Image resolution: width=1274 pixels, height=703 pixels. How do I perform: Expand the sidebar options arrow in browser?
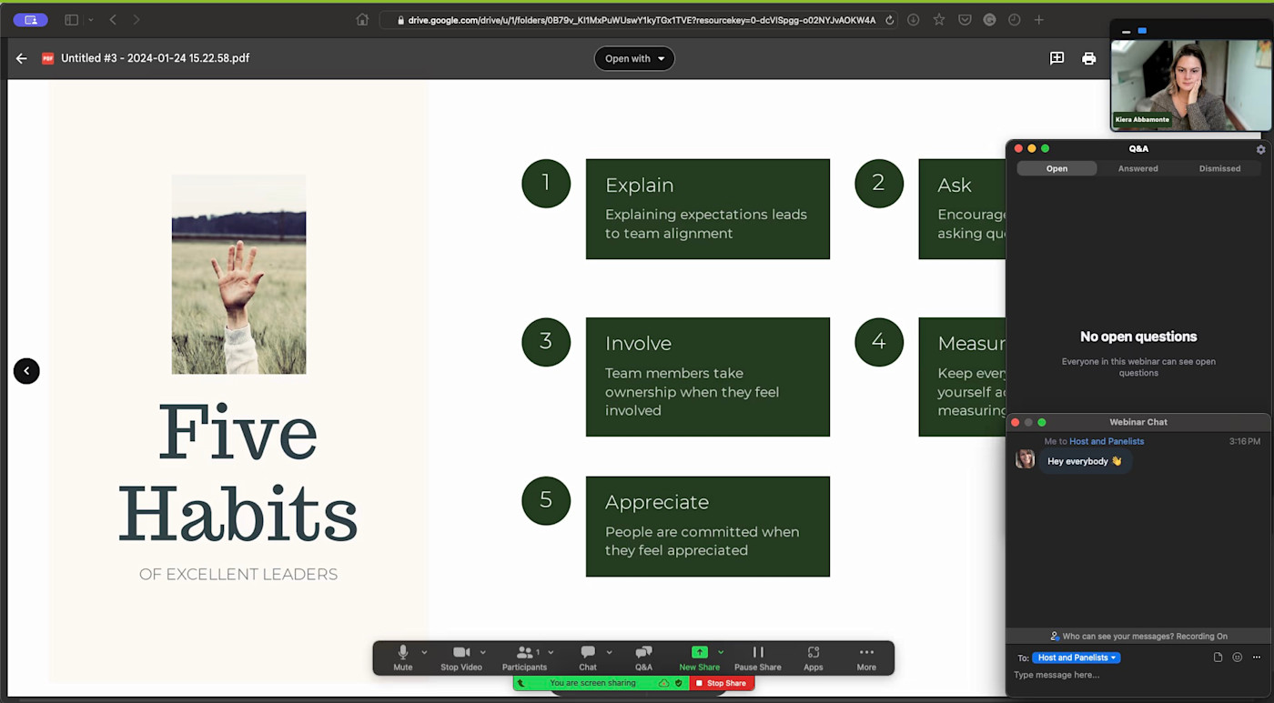point(90,20)
